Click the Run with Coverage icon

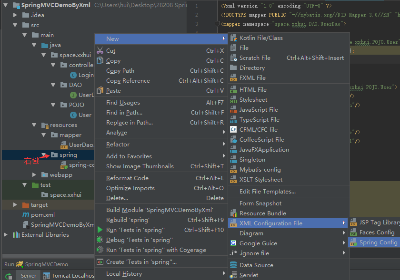(100, 250)
